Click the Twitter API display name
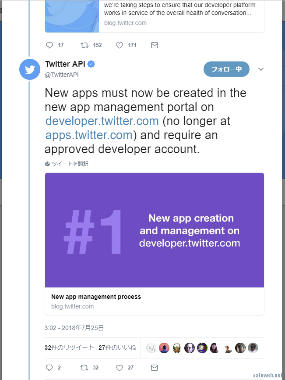 pos(65,64)
